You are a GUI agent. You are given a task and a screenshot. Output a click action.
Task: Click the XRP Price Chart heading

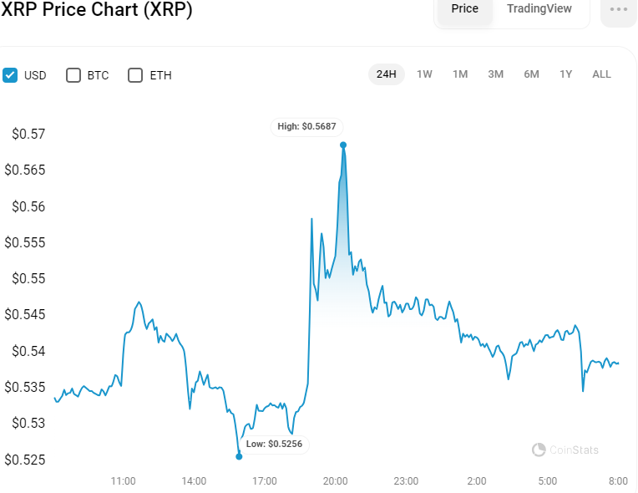click(x=96, y=10)
